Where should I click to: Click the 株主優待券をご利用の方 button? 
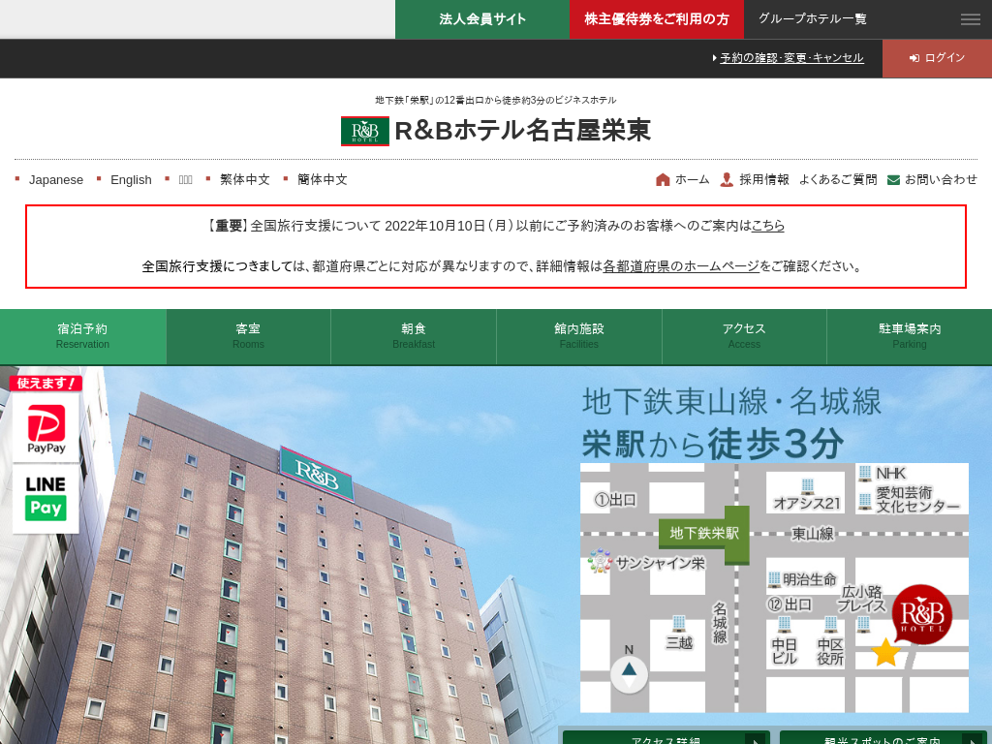[x=656, y=19]
